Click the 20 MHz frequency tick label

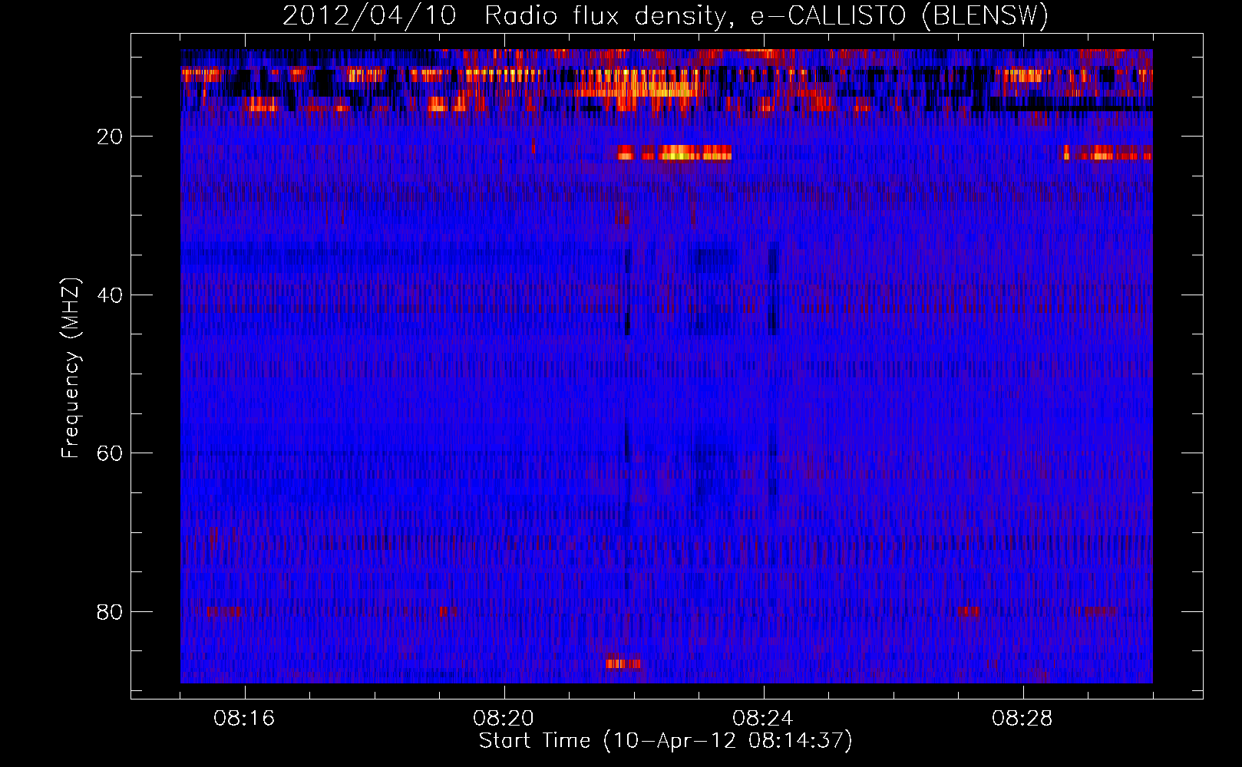click(111, 137)
